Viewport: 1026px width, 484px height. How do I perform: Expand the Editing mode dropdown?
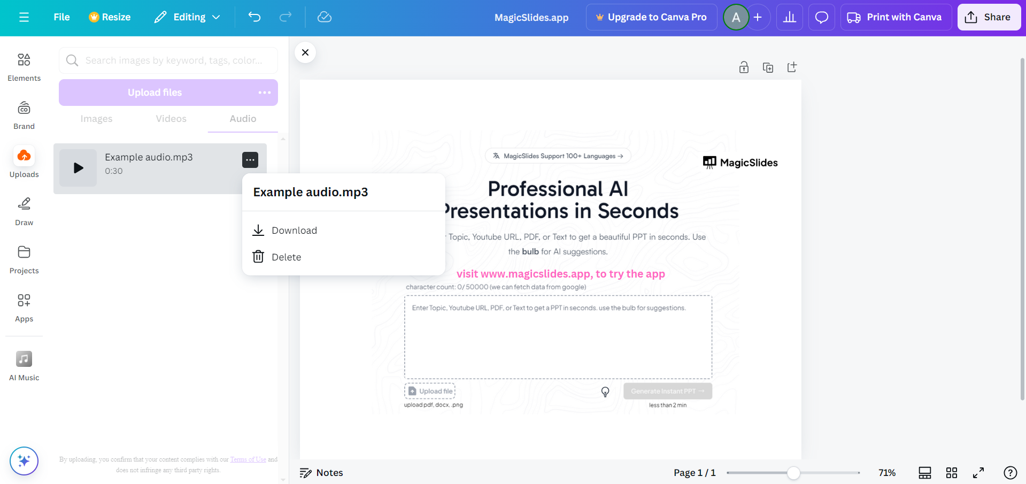click(187, 17)
